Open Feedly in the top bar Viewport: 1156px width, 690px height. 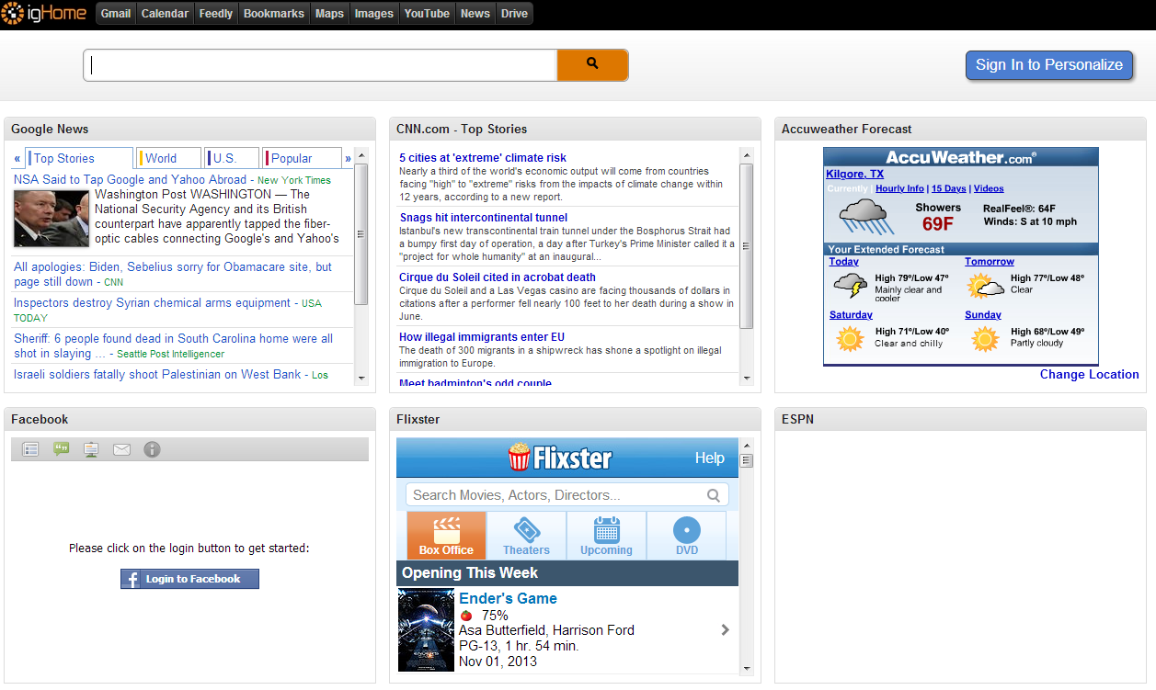click(x=216, y=14)
